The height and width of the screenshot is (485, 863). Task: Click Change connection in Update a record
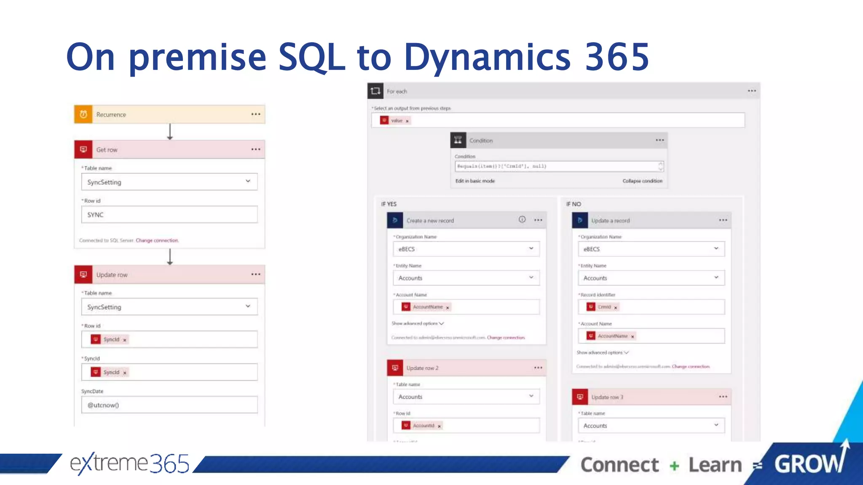click(691, 367)
